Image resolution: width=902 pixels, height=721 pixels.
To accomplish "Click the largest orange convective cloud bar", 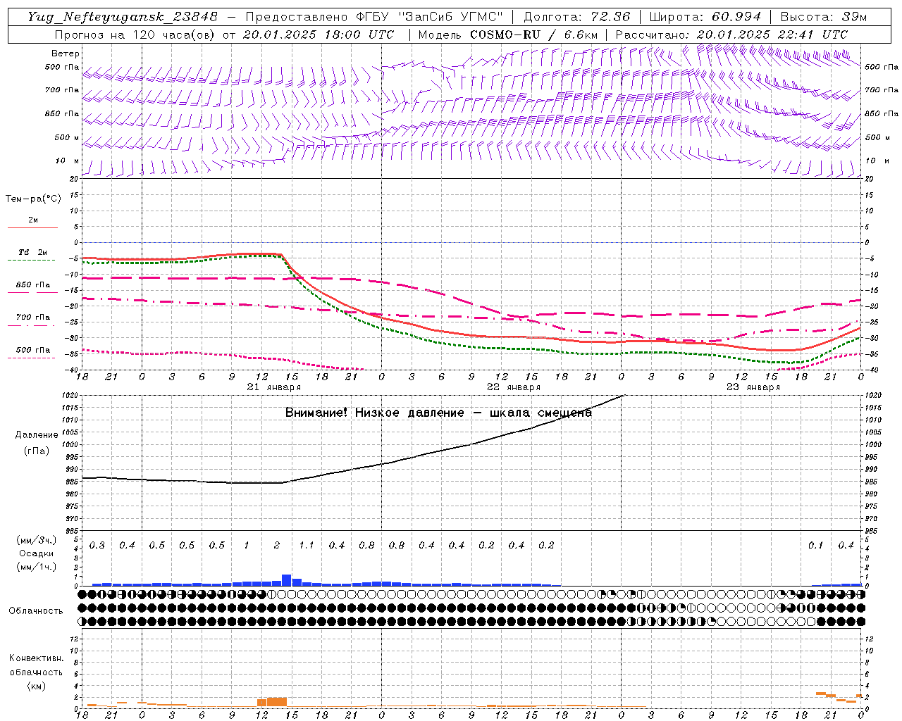I will [277, 702].
